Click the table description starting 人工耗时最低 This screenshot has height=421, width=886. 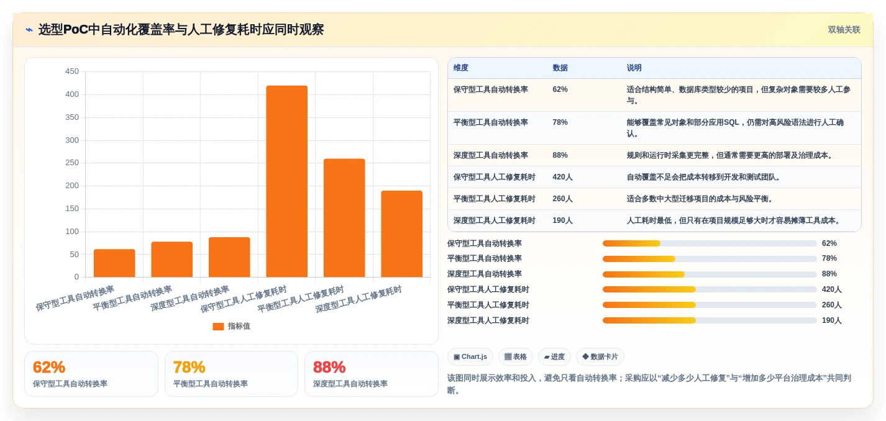[x=734, y=220]
